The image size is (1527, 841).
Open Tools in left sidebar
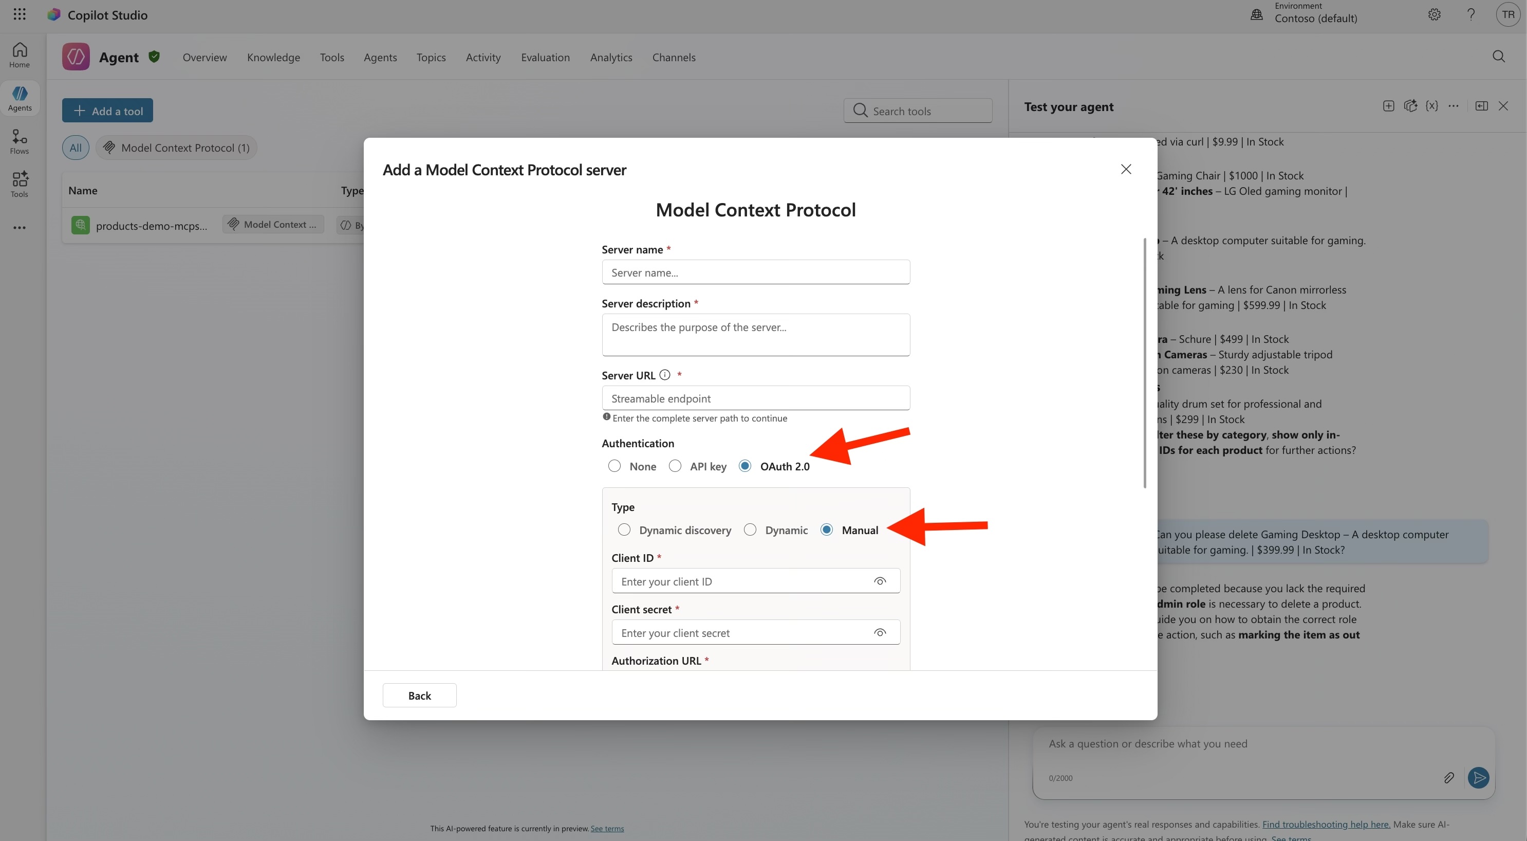(20, 185)
